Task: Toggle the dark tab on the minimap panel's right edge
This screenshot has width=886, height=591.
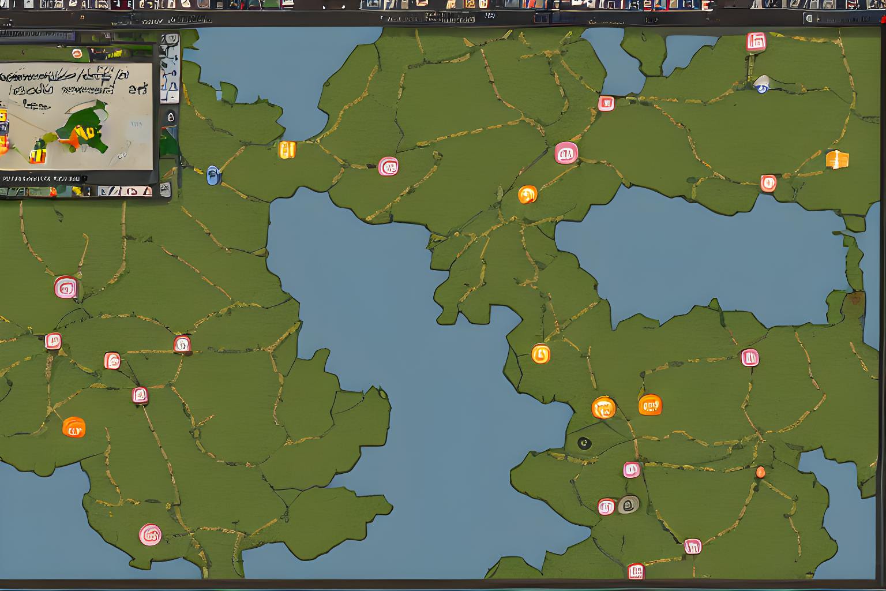Action: pyautogui.click(x=169, y=116)
